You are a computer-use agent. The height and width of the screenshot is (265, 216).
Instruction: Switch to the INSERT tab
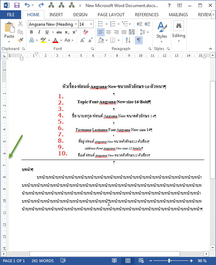pos(56,15)
